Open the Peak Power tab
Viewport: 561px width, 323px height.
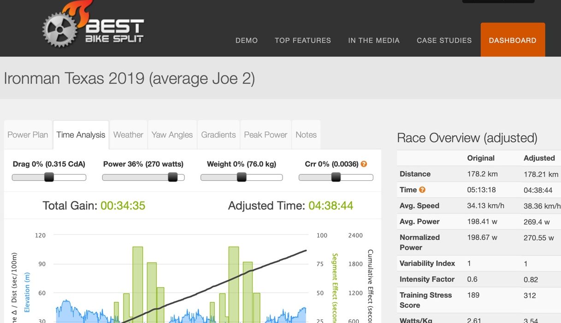pos(266,135)
